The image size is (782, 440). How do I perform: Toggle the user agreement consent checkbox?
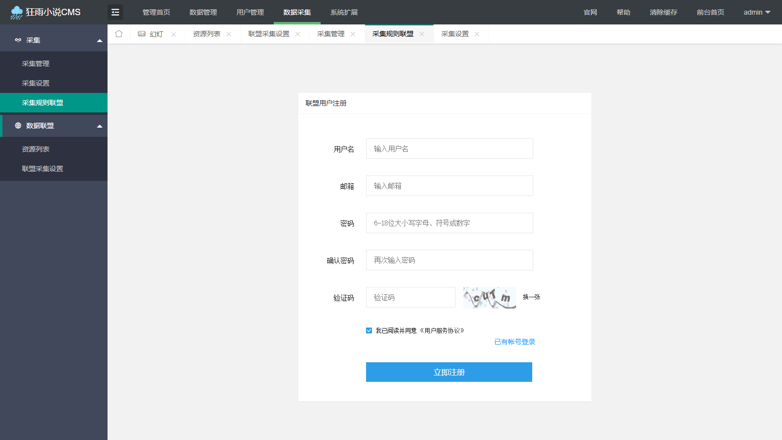(x=369, y=330)
